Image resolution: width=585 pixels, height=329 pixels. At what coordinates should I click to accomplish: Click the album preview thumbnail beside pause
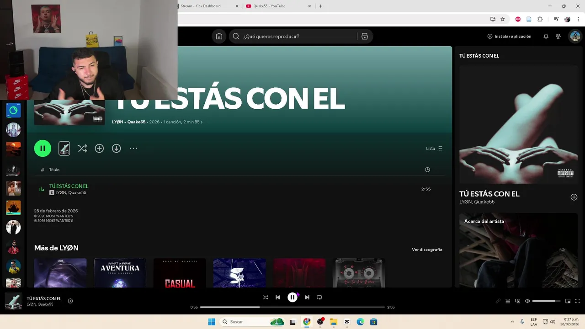click(x=64, y=149)
